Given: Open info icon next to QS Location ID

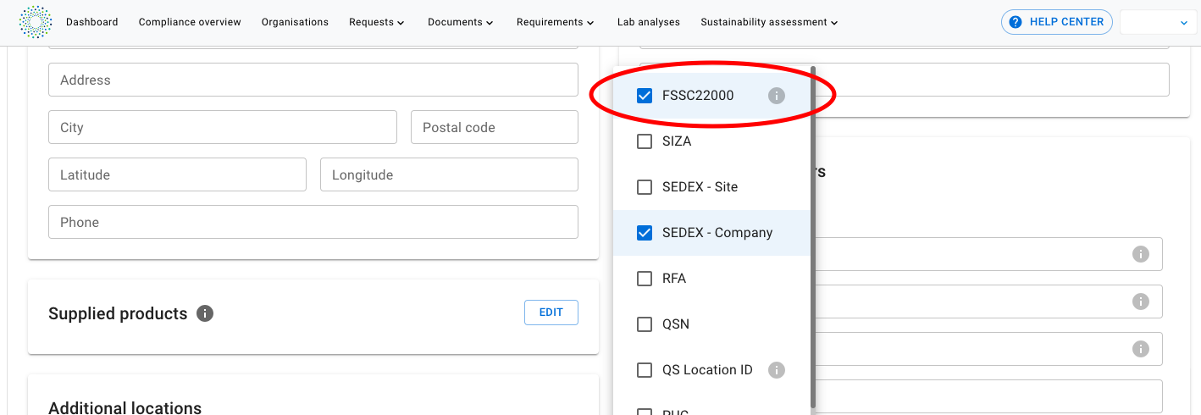Looking at the screenshot, I should 777,370.
